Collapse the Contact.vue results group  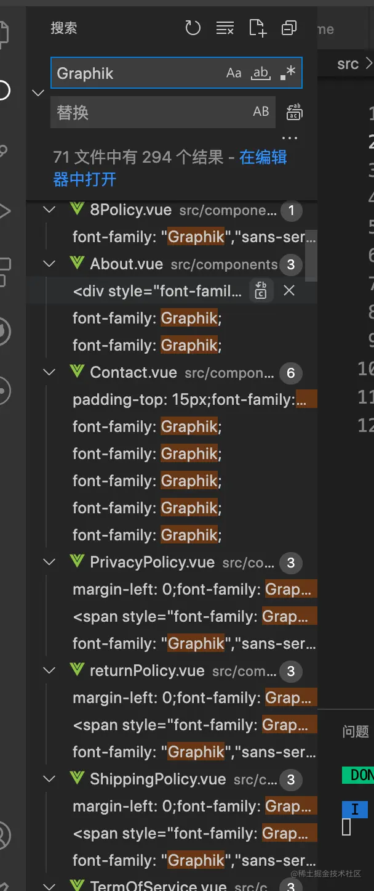click(x=49, y=373)
